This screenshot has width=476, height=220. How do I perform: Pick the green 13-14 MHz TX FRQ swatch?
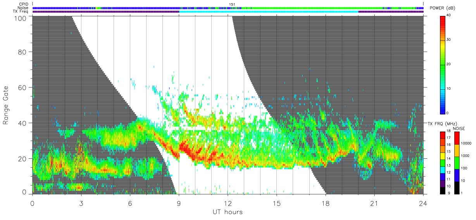(443, 162)
